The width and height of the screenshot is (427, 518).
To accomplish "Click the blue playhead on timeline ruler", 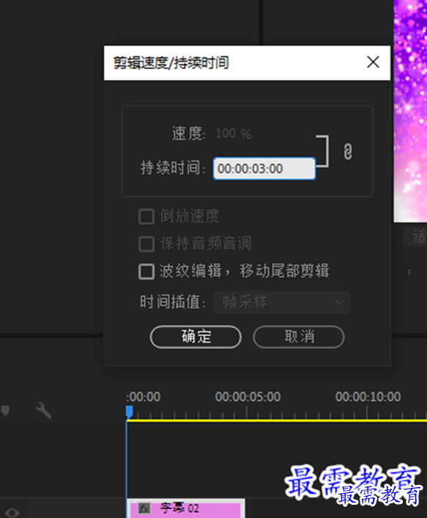I will (129, 412).
